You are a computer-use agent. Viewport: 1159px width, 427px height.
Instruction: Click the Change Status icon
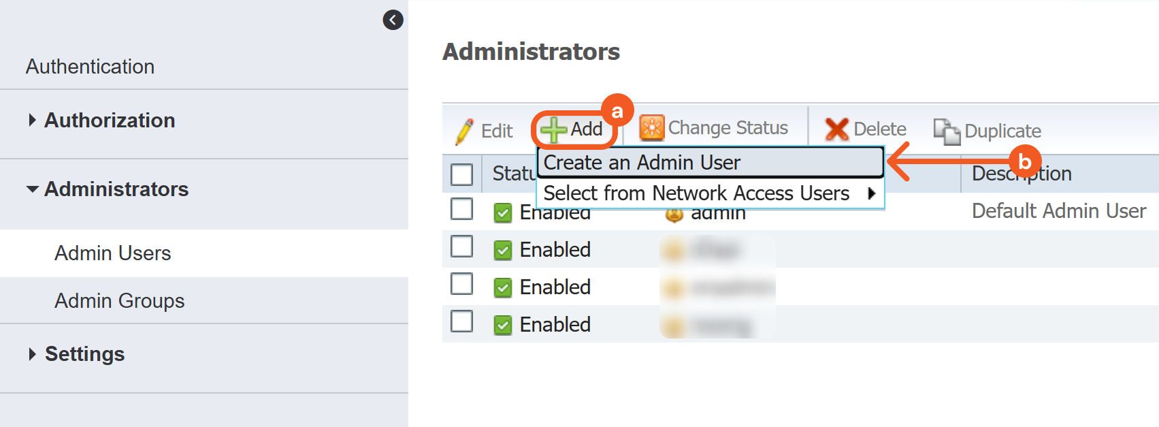[651, 128]
